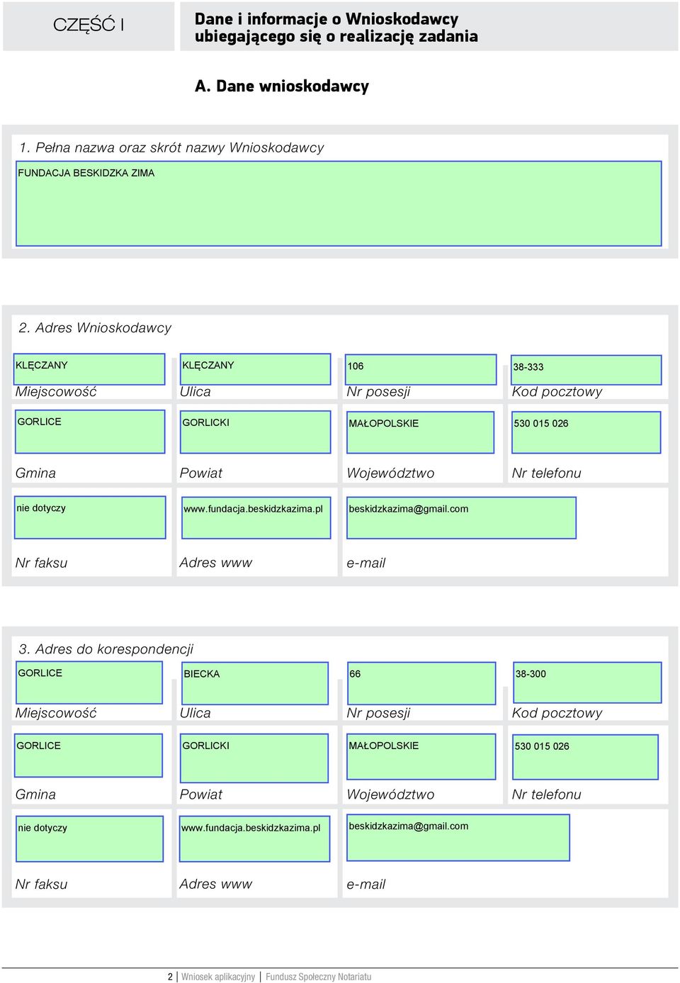Image resolution: width=680 pixels, height=983 pixels.
Task: Click the 'A. Dane wnioskodawcy' heading
Action: (282, 86)
